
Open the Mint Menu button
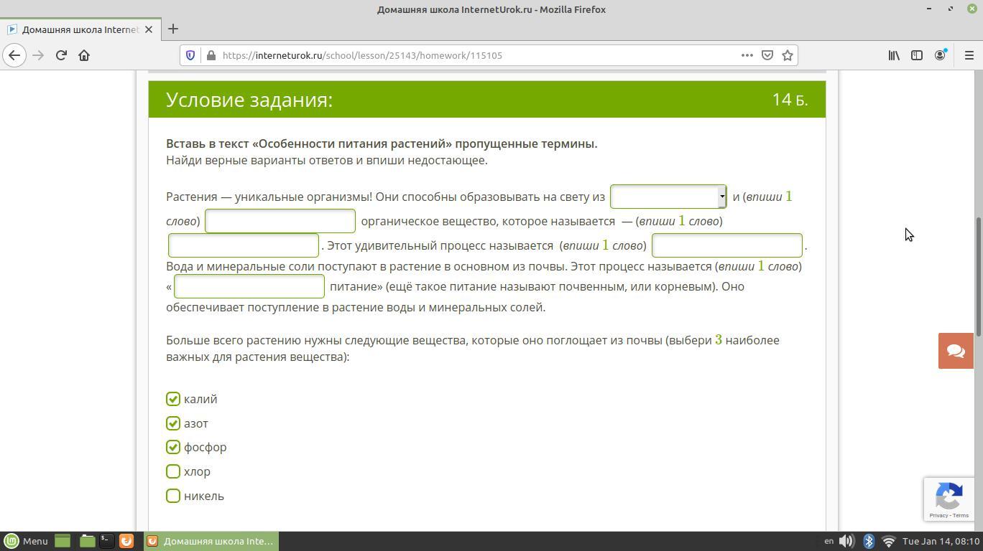(x=26, y=541)
